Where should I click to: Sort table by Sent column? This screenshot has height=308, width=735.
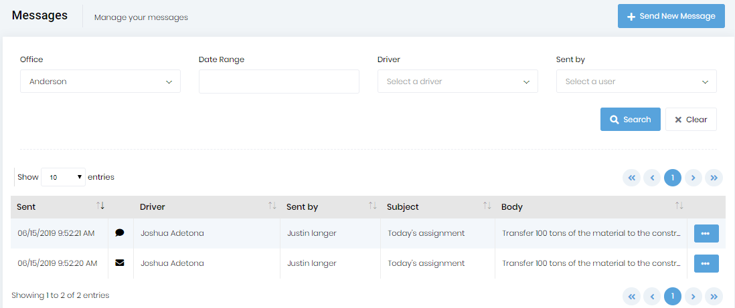(x=60, y=207)
